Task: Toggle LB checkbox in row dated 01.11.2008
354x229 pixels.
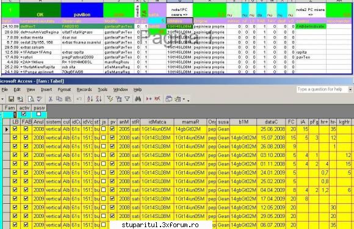Action: 15,164
